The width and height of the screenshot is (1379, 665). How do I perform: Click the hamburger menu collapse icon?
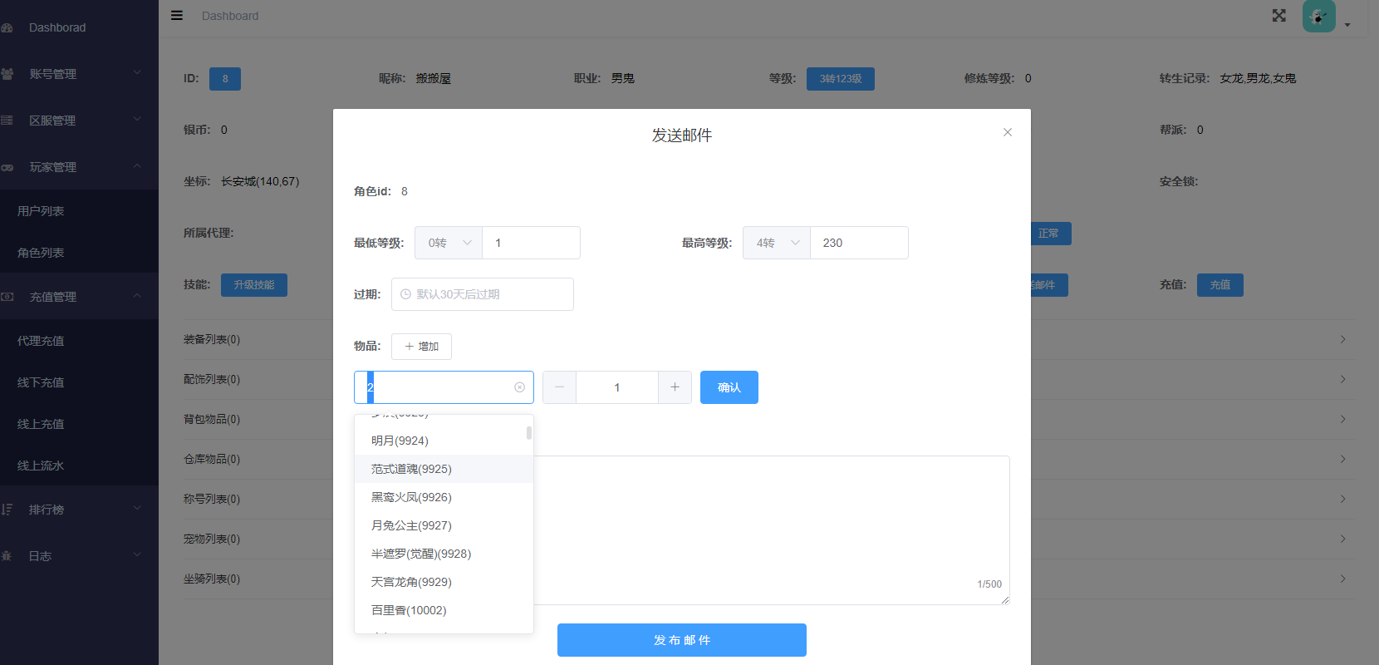177,15
